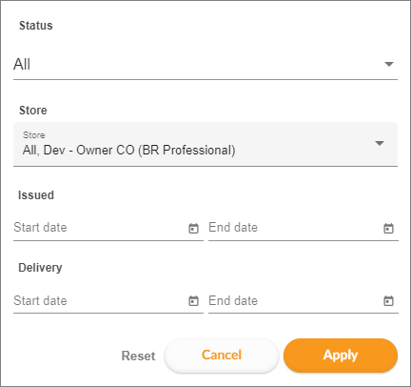411x387 pixels.
Task: Open the Delivery end date calendar picker
Action: [x=388, y=300]
